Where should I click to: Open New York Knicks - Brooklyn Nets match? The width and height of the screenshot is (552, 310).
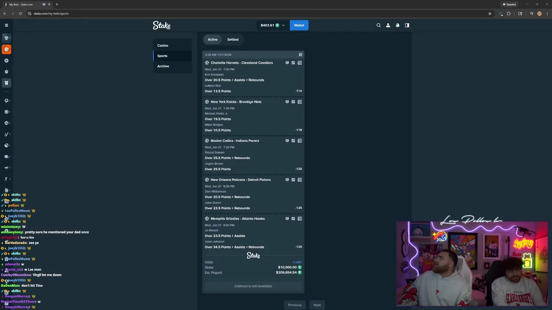tap(236, 102)
